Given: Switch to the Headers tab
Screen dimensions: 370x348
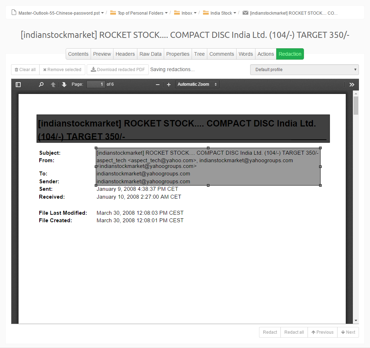Looking at the screenshot, I should coord(125,54).
